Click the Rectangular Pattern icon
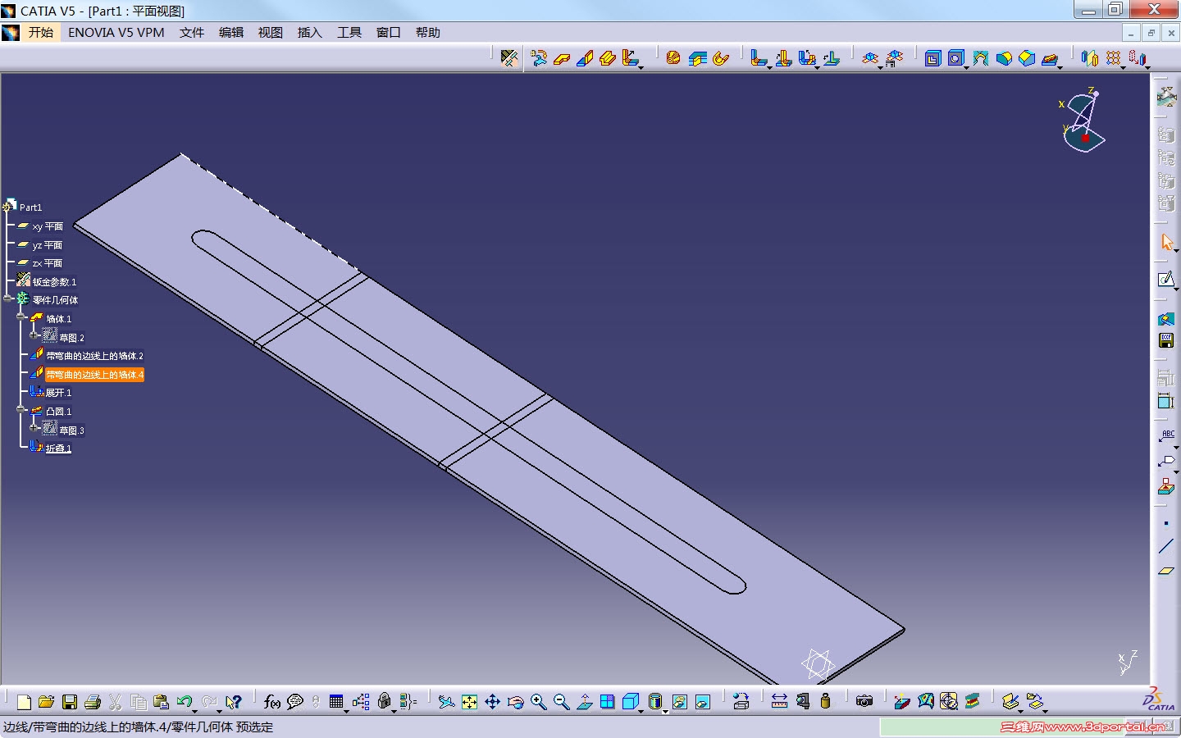Viewport: 1181px width, 738px height. (x=1113, y=58)
